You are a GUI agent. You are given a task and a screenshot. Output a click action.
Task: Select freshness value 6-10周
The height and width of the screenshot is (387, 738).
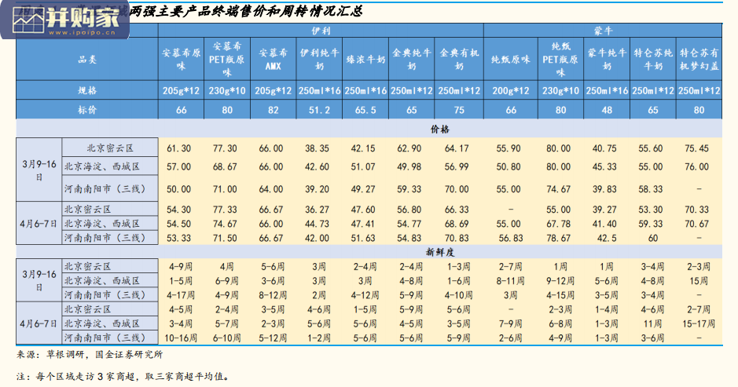tap(227, 338)
